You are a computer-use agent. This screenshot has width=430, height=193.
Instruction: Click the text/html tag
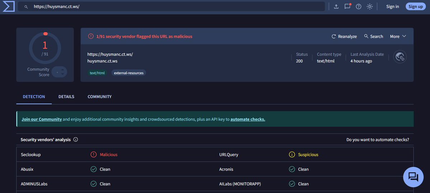tap(97, 73)
